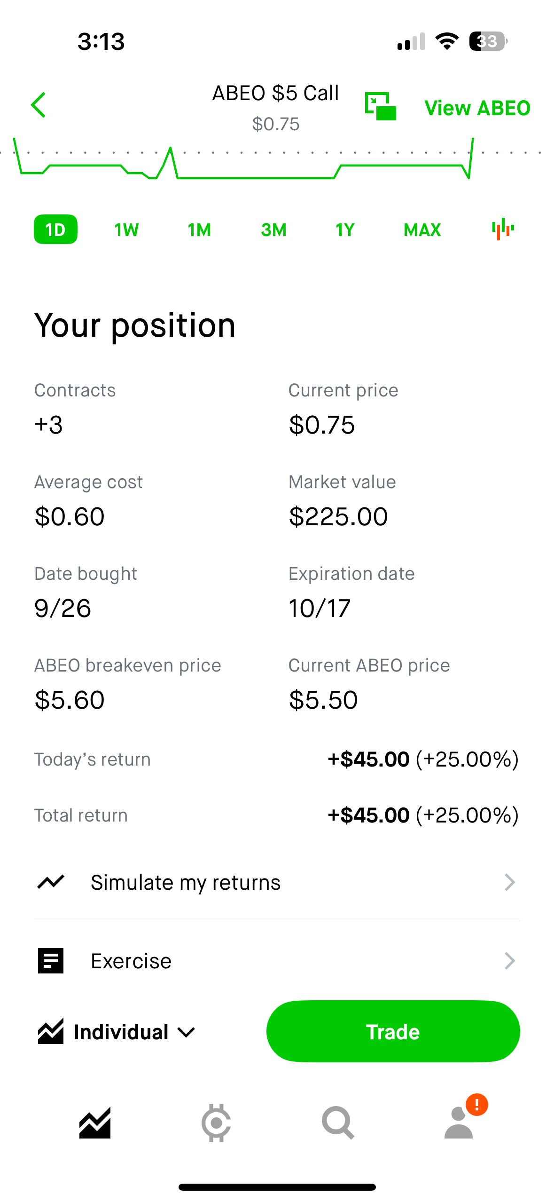Select the 1W time range
Viewport: 554px width, 1202px height.
coord(126,229)
